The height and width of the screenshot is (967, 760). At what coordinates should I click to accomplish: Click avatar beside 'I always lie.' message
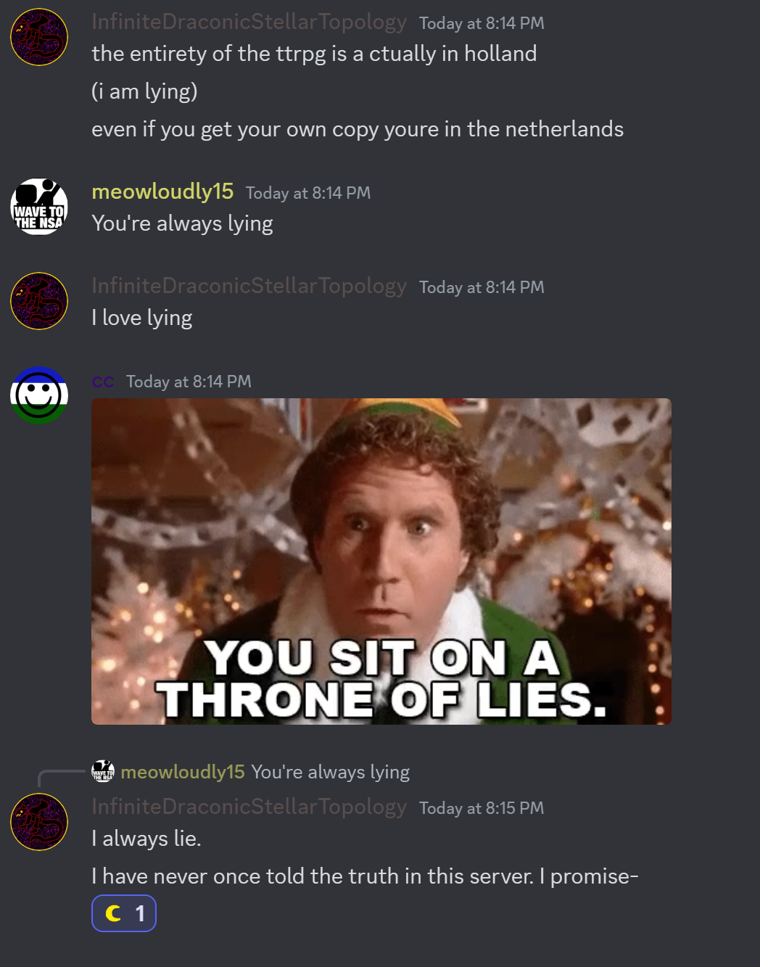tap(39, 822)
